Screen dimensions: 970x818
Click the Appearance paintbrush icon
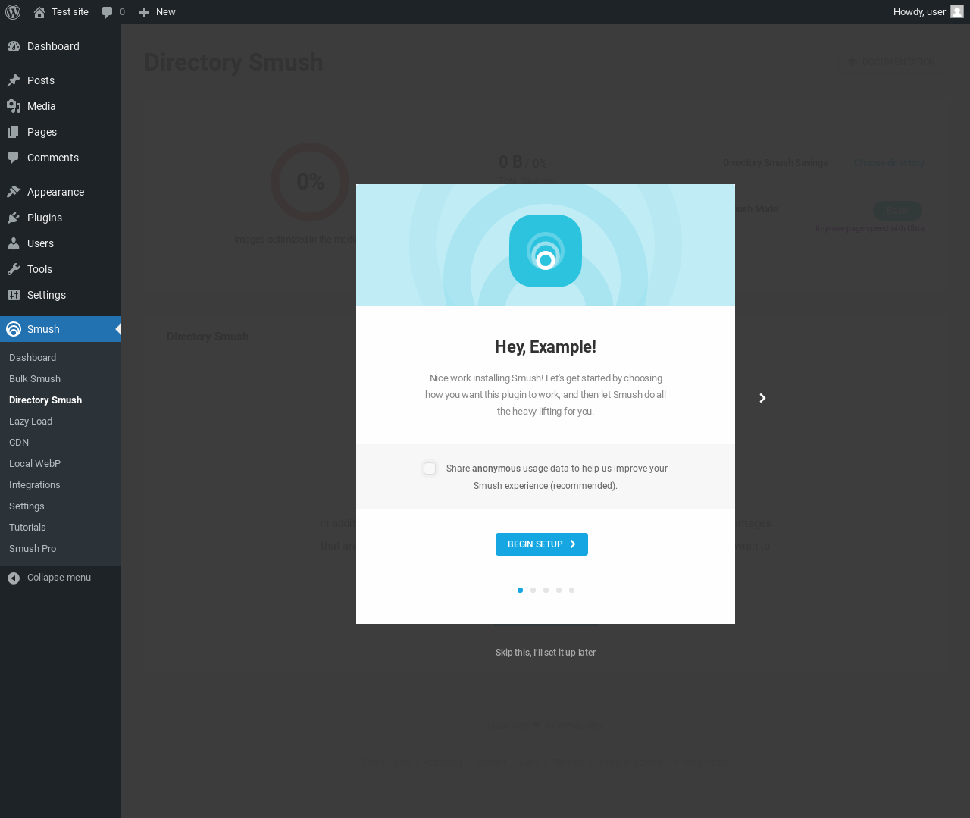coord(14,192)
